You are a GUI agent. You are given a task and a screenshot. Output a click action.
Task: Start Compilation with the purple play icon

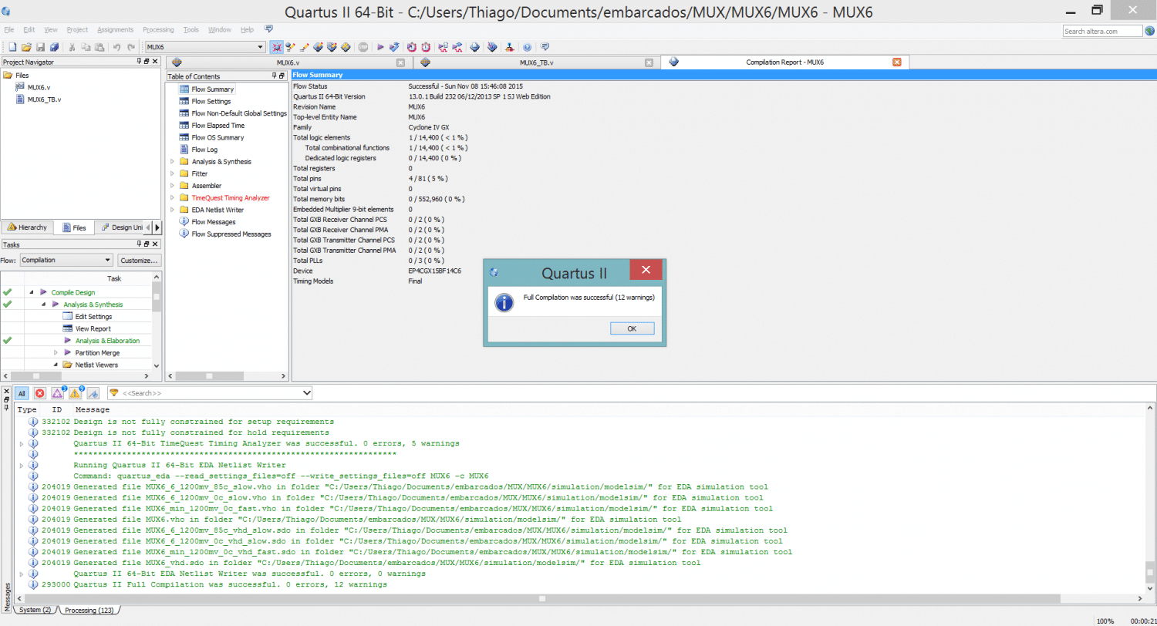point(380,47)
